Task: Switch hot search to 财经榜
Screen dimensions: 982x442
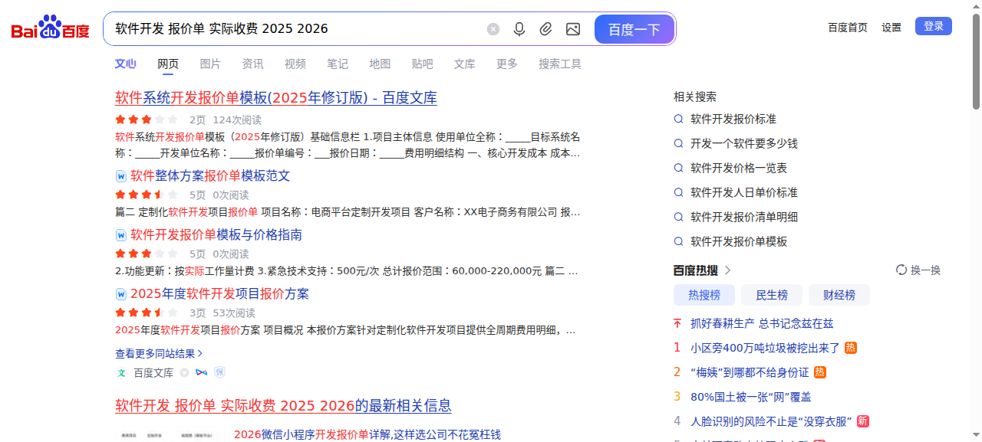Action: click(839, 295)
